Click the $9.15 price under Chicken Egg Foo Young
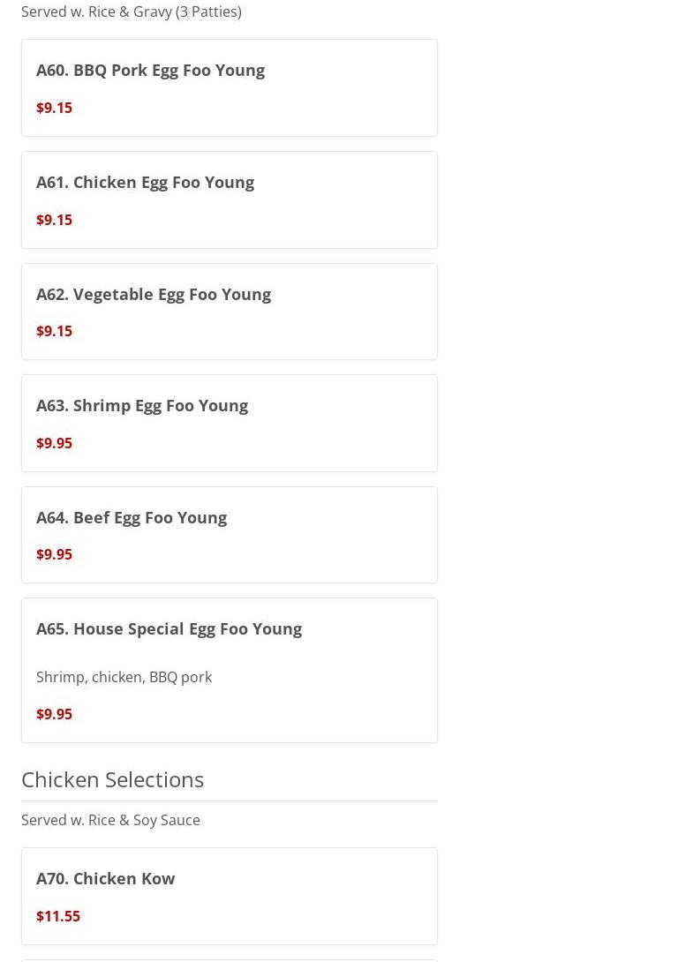The height and width of the screenshot is (962, 693). click(x=54, y=220)
